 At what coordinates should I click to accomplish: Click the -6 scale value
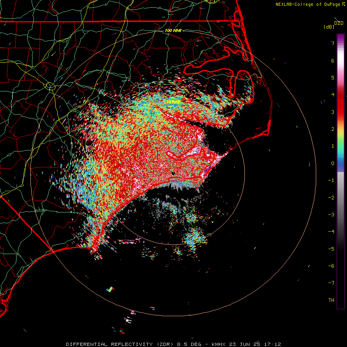coord(331,266)
